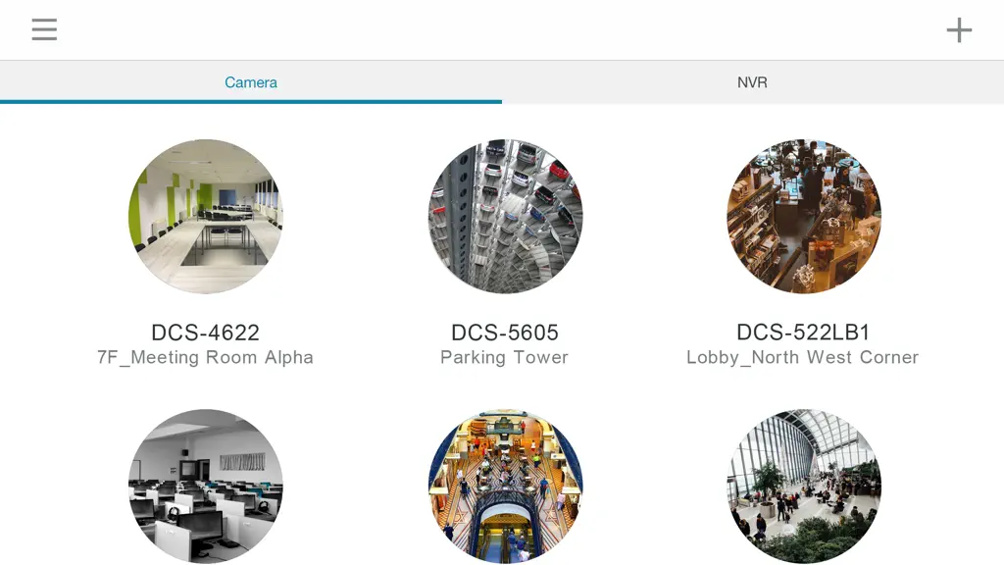Select the Lobby_North West Corner label
1004x565 pixels.
point(802,357)
